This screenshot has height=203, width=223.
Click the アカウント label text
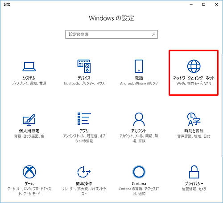pos(139,131)
